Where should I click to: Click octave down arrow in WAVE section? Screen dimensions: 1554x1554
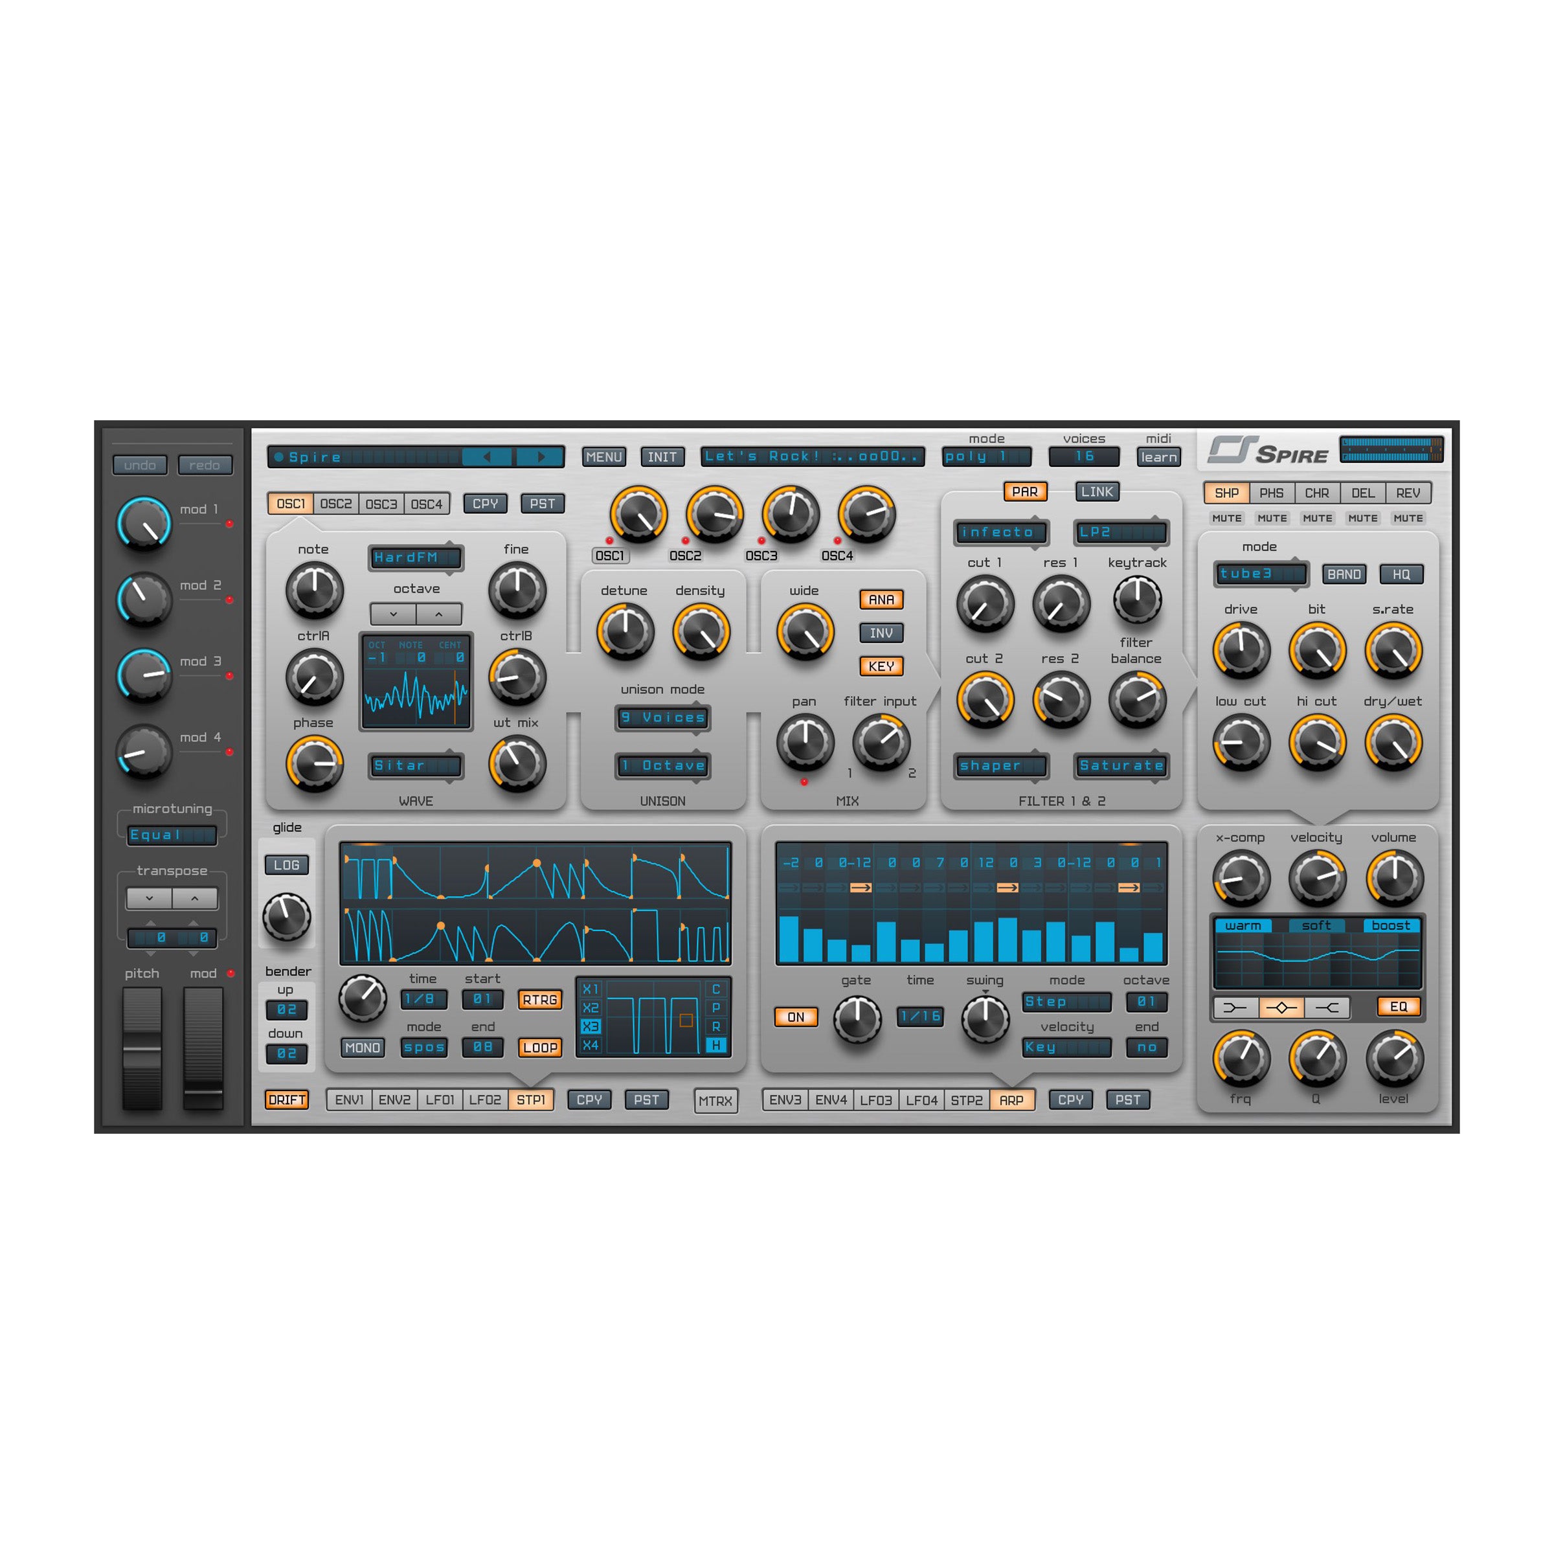pyautogui.click(x=393, y=614)
